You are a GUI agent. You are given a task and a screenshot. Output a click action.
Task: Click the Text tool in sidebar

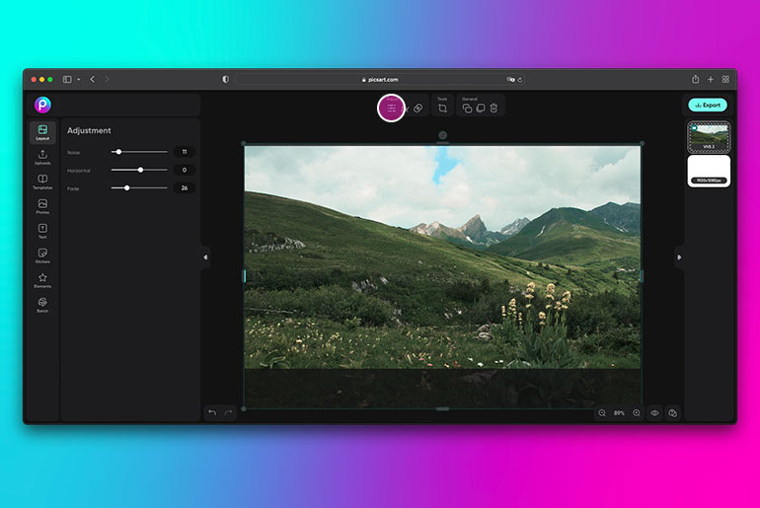click(x=42, y=231)
